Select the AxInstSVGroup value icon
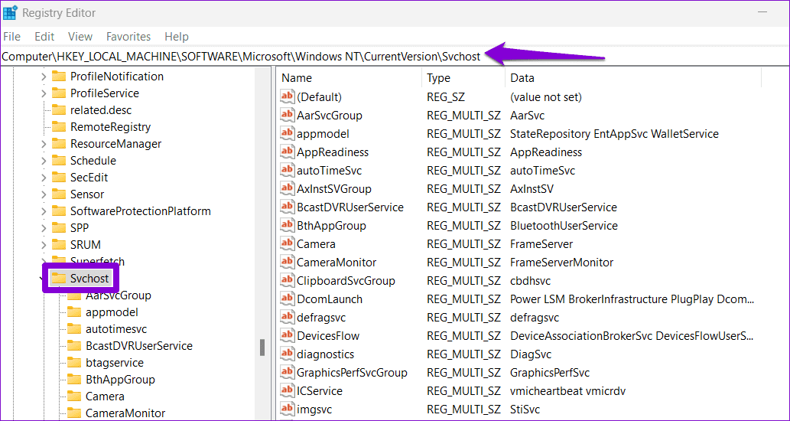Image resolution: width=790 pixels, height=421 pixels. 288,188
